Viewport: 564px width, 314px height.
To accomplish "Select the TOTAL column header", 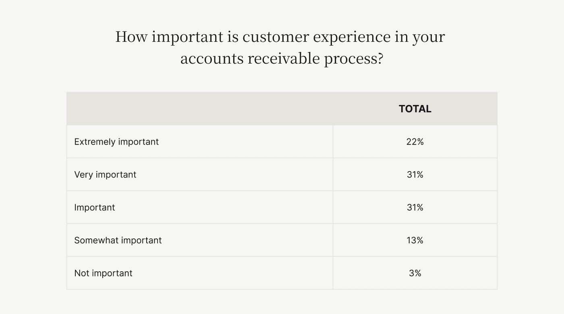I will (415, 109).
